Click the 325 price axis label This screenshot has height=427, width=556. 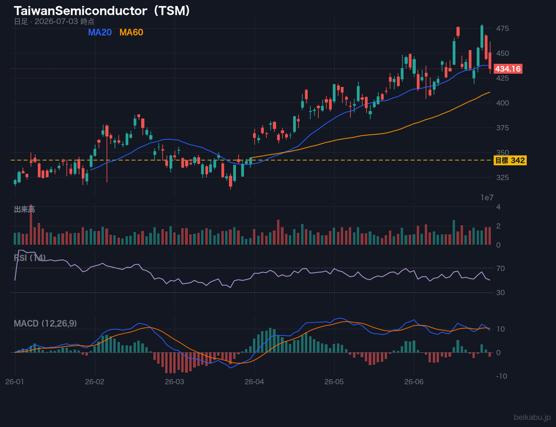pyautogui.click(x=503, y=178)
